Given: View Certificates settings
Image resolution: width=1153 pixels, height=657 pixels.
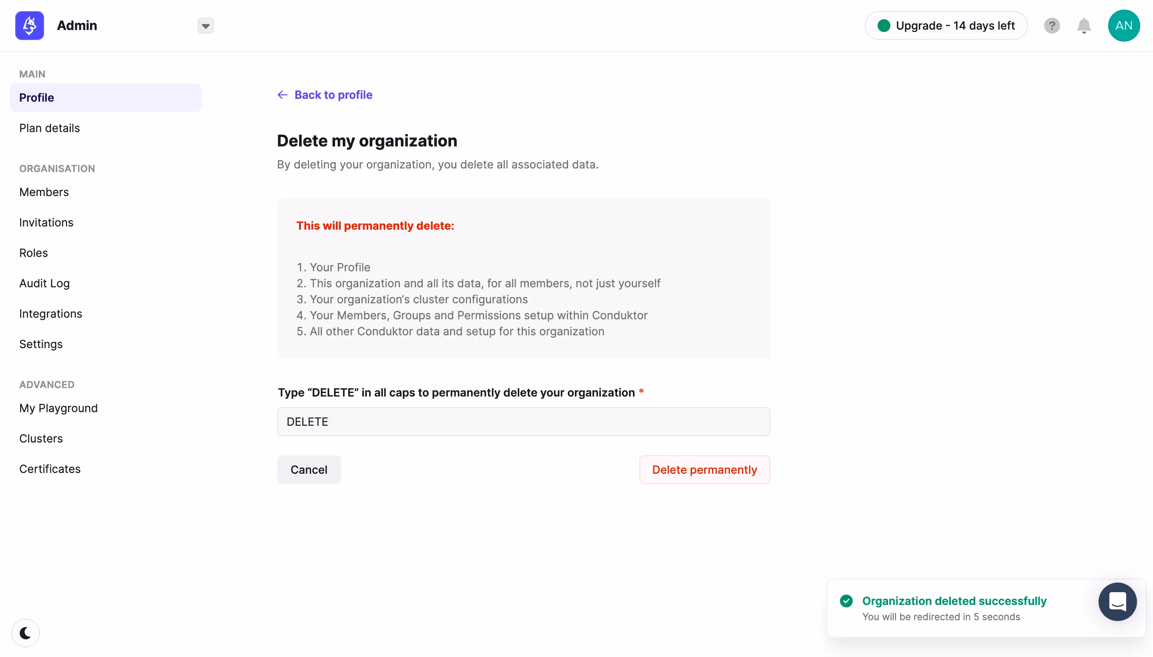Looking at the screenshot, I should coord(50,469).
